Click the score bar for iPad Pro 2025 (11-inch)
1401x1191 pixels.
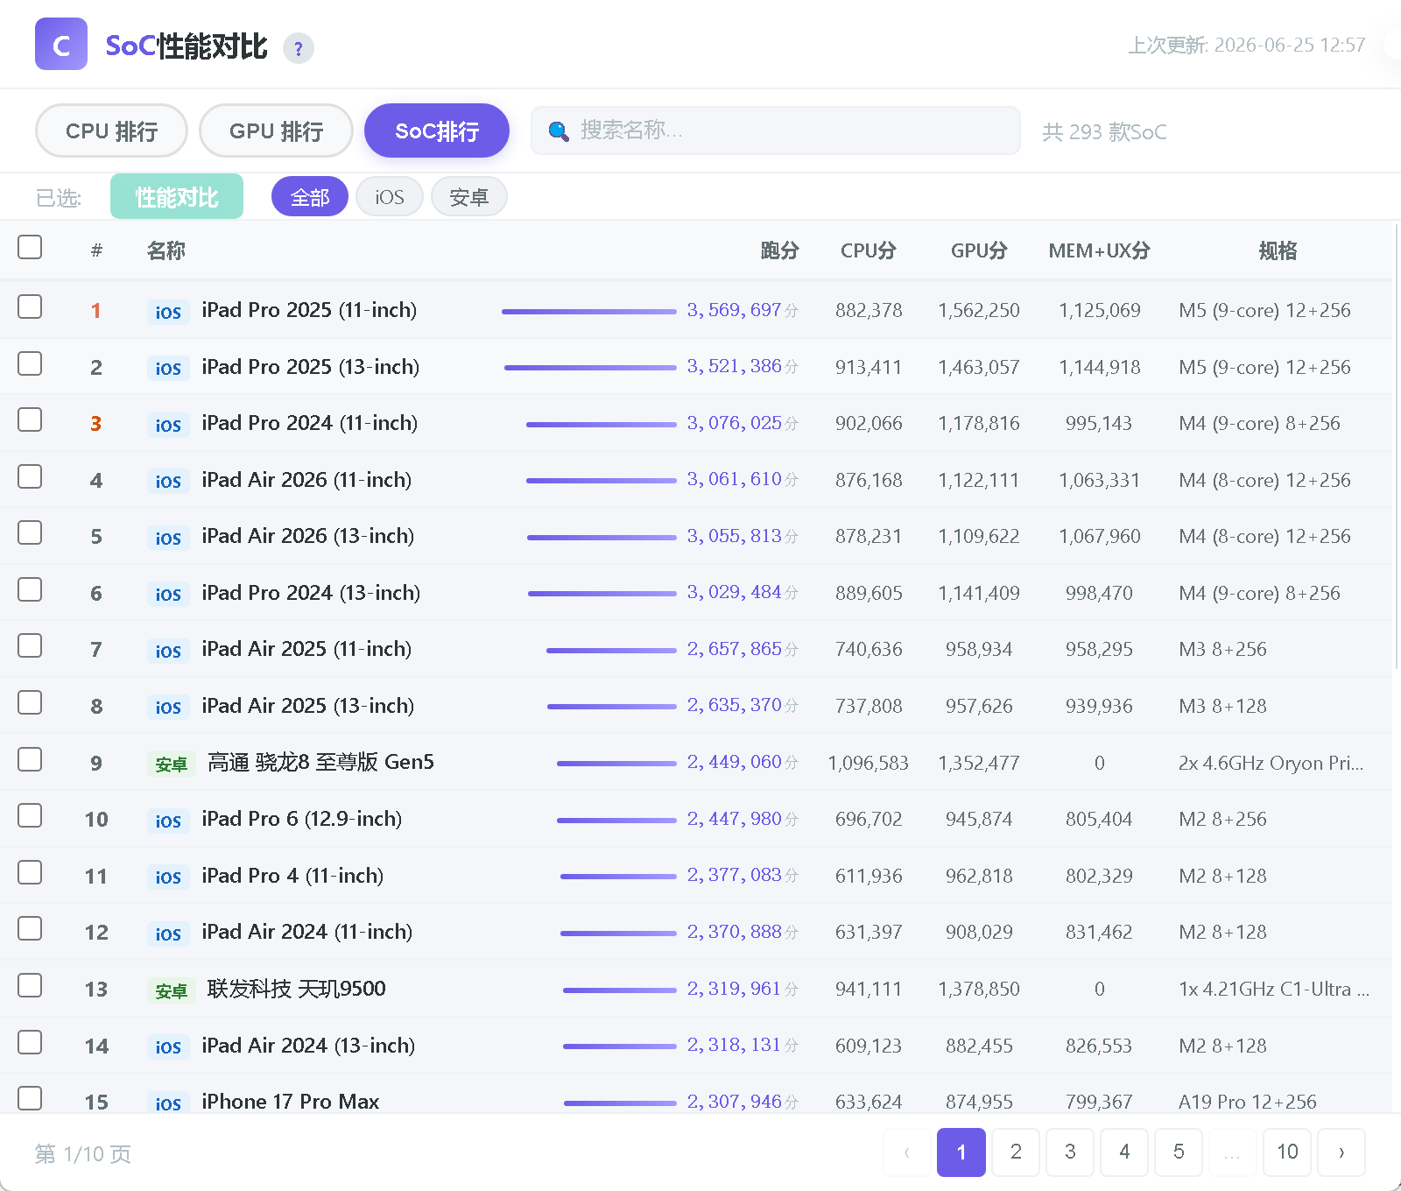[x=589, y=311]
